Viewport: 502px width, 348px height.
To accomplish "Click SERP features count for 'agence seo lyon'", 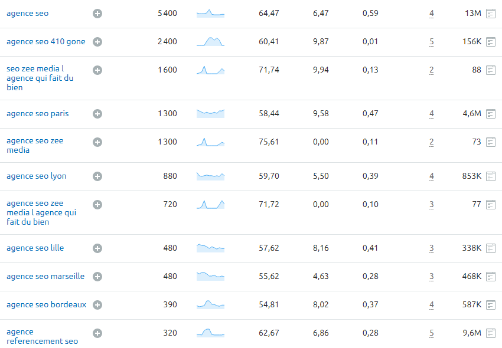I will tap(432, 176).
